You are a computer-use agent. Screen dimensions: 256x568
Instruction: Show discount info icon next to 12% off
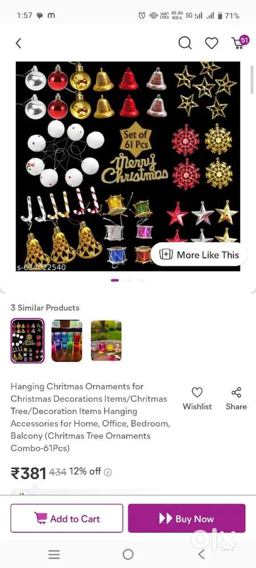108,472
